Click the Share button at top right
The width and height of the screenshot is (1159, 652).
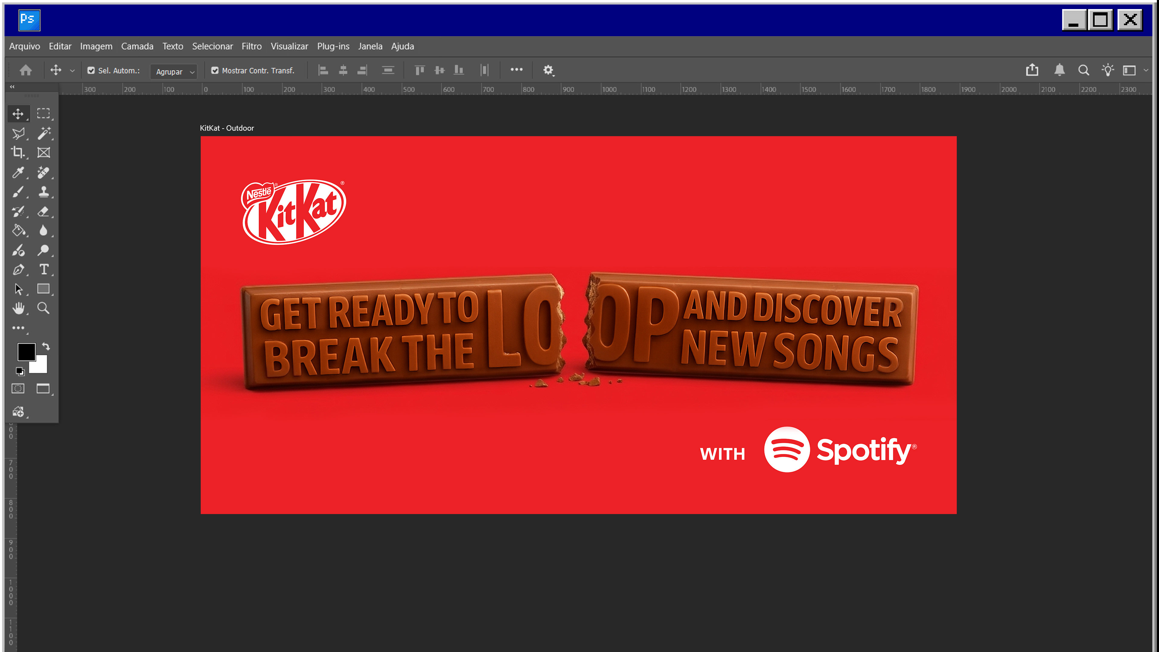tap(1032, 70)
